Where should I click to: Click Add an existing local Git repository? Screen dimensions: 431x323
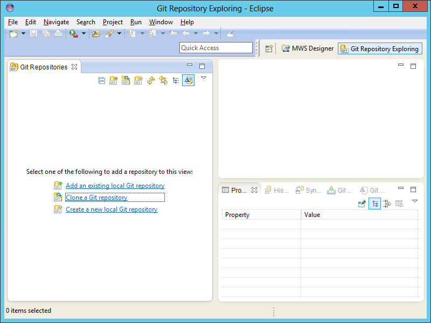115,186
